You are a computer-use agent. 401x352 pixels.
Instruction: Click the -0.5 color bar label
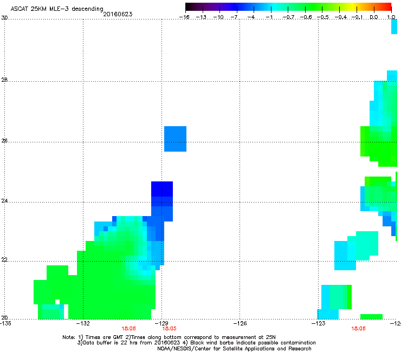(x=322, y=17)
